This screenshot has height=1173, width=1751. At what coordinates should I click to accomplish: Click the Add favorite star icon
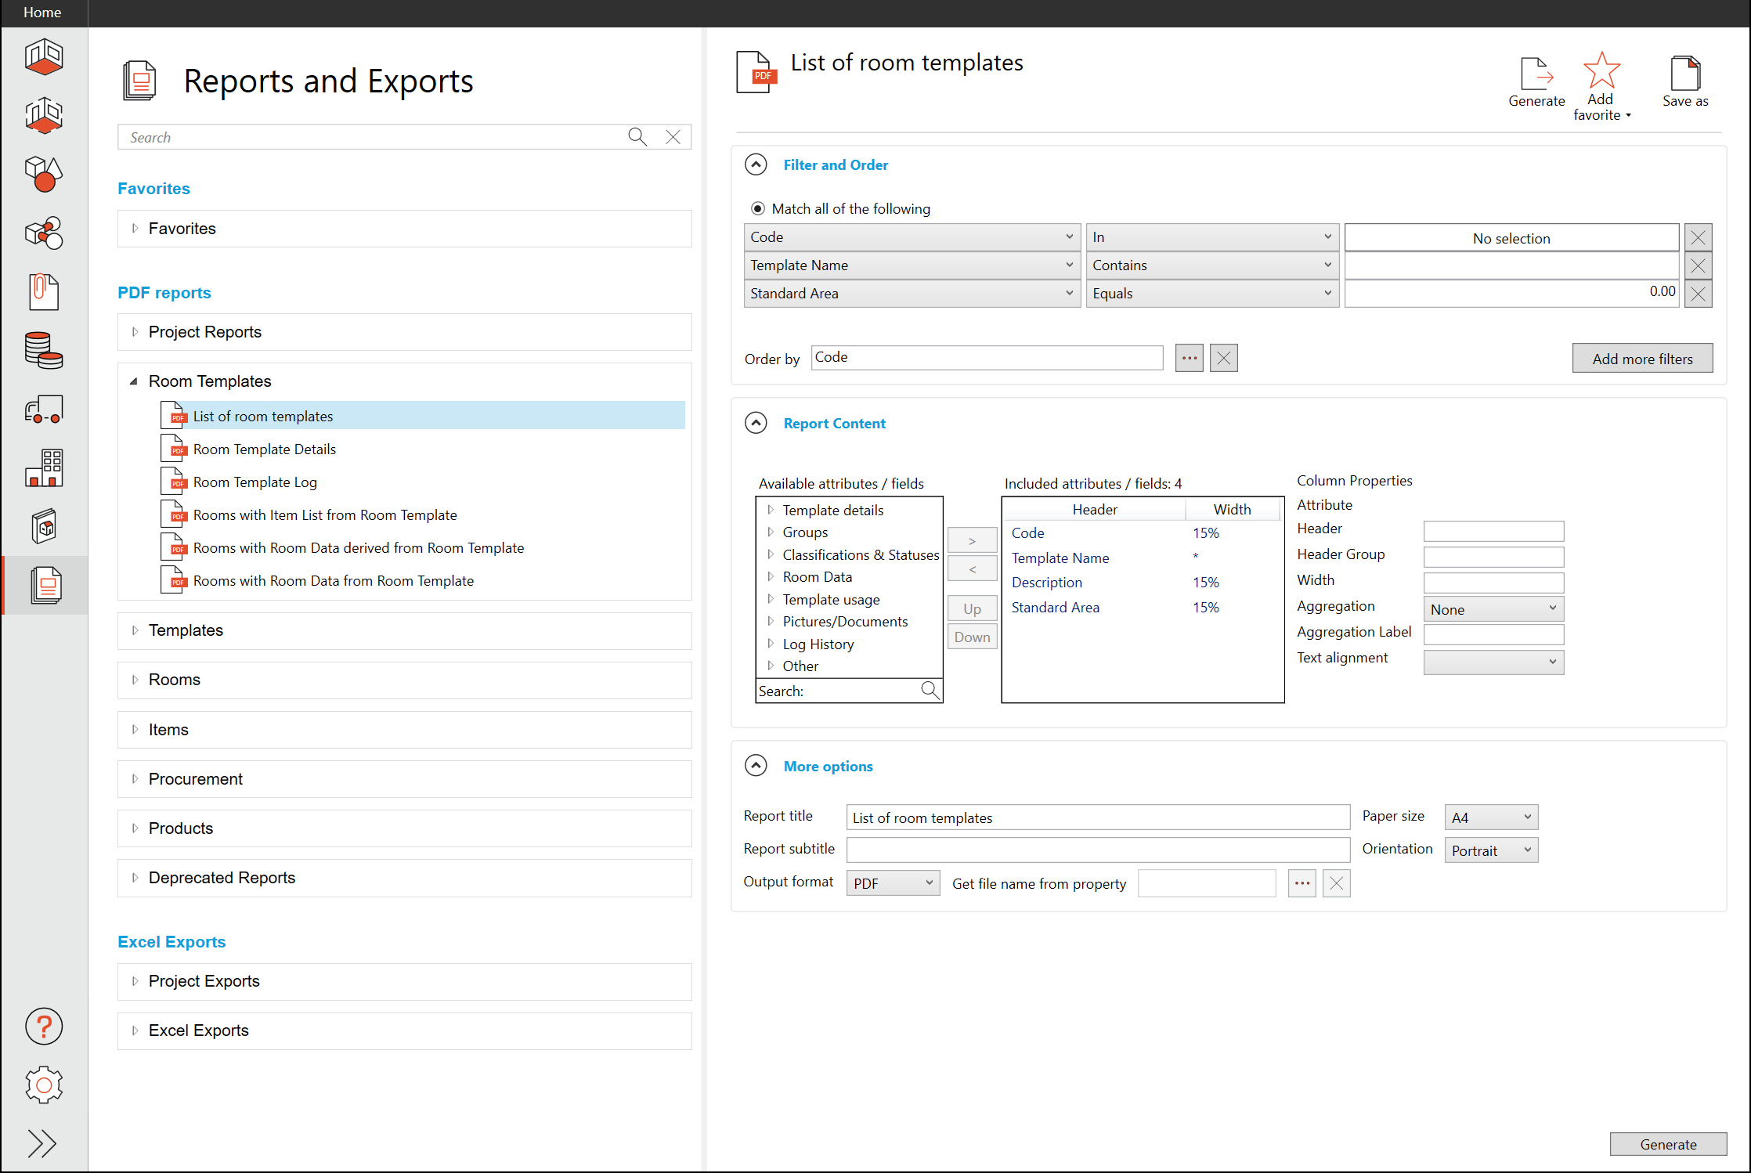(x=1601, y=71)
